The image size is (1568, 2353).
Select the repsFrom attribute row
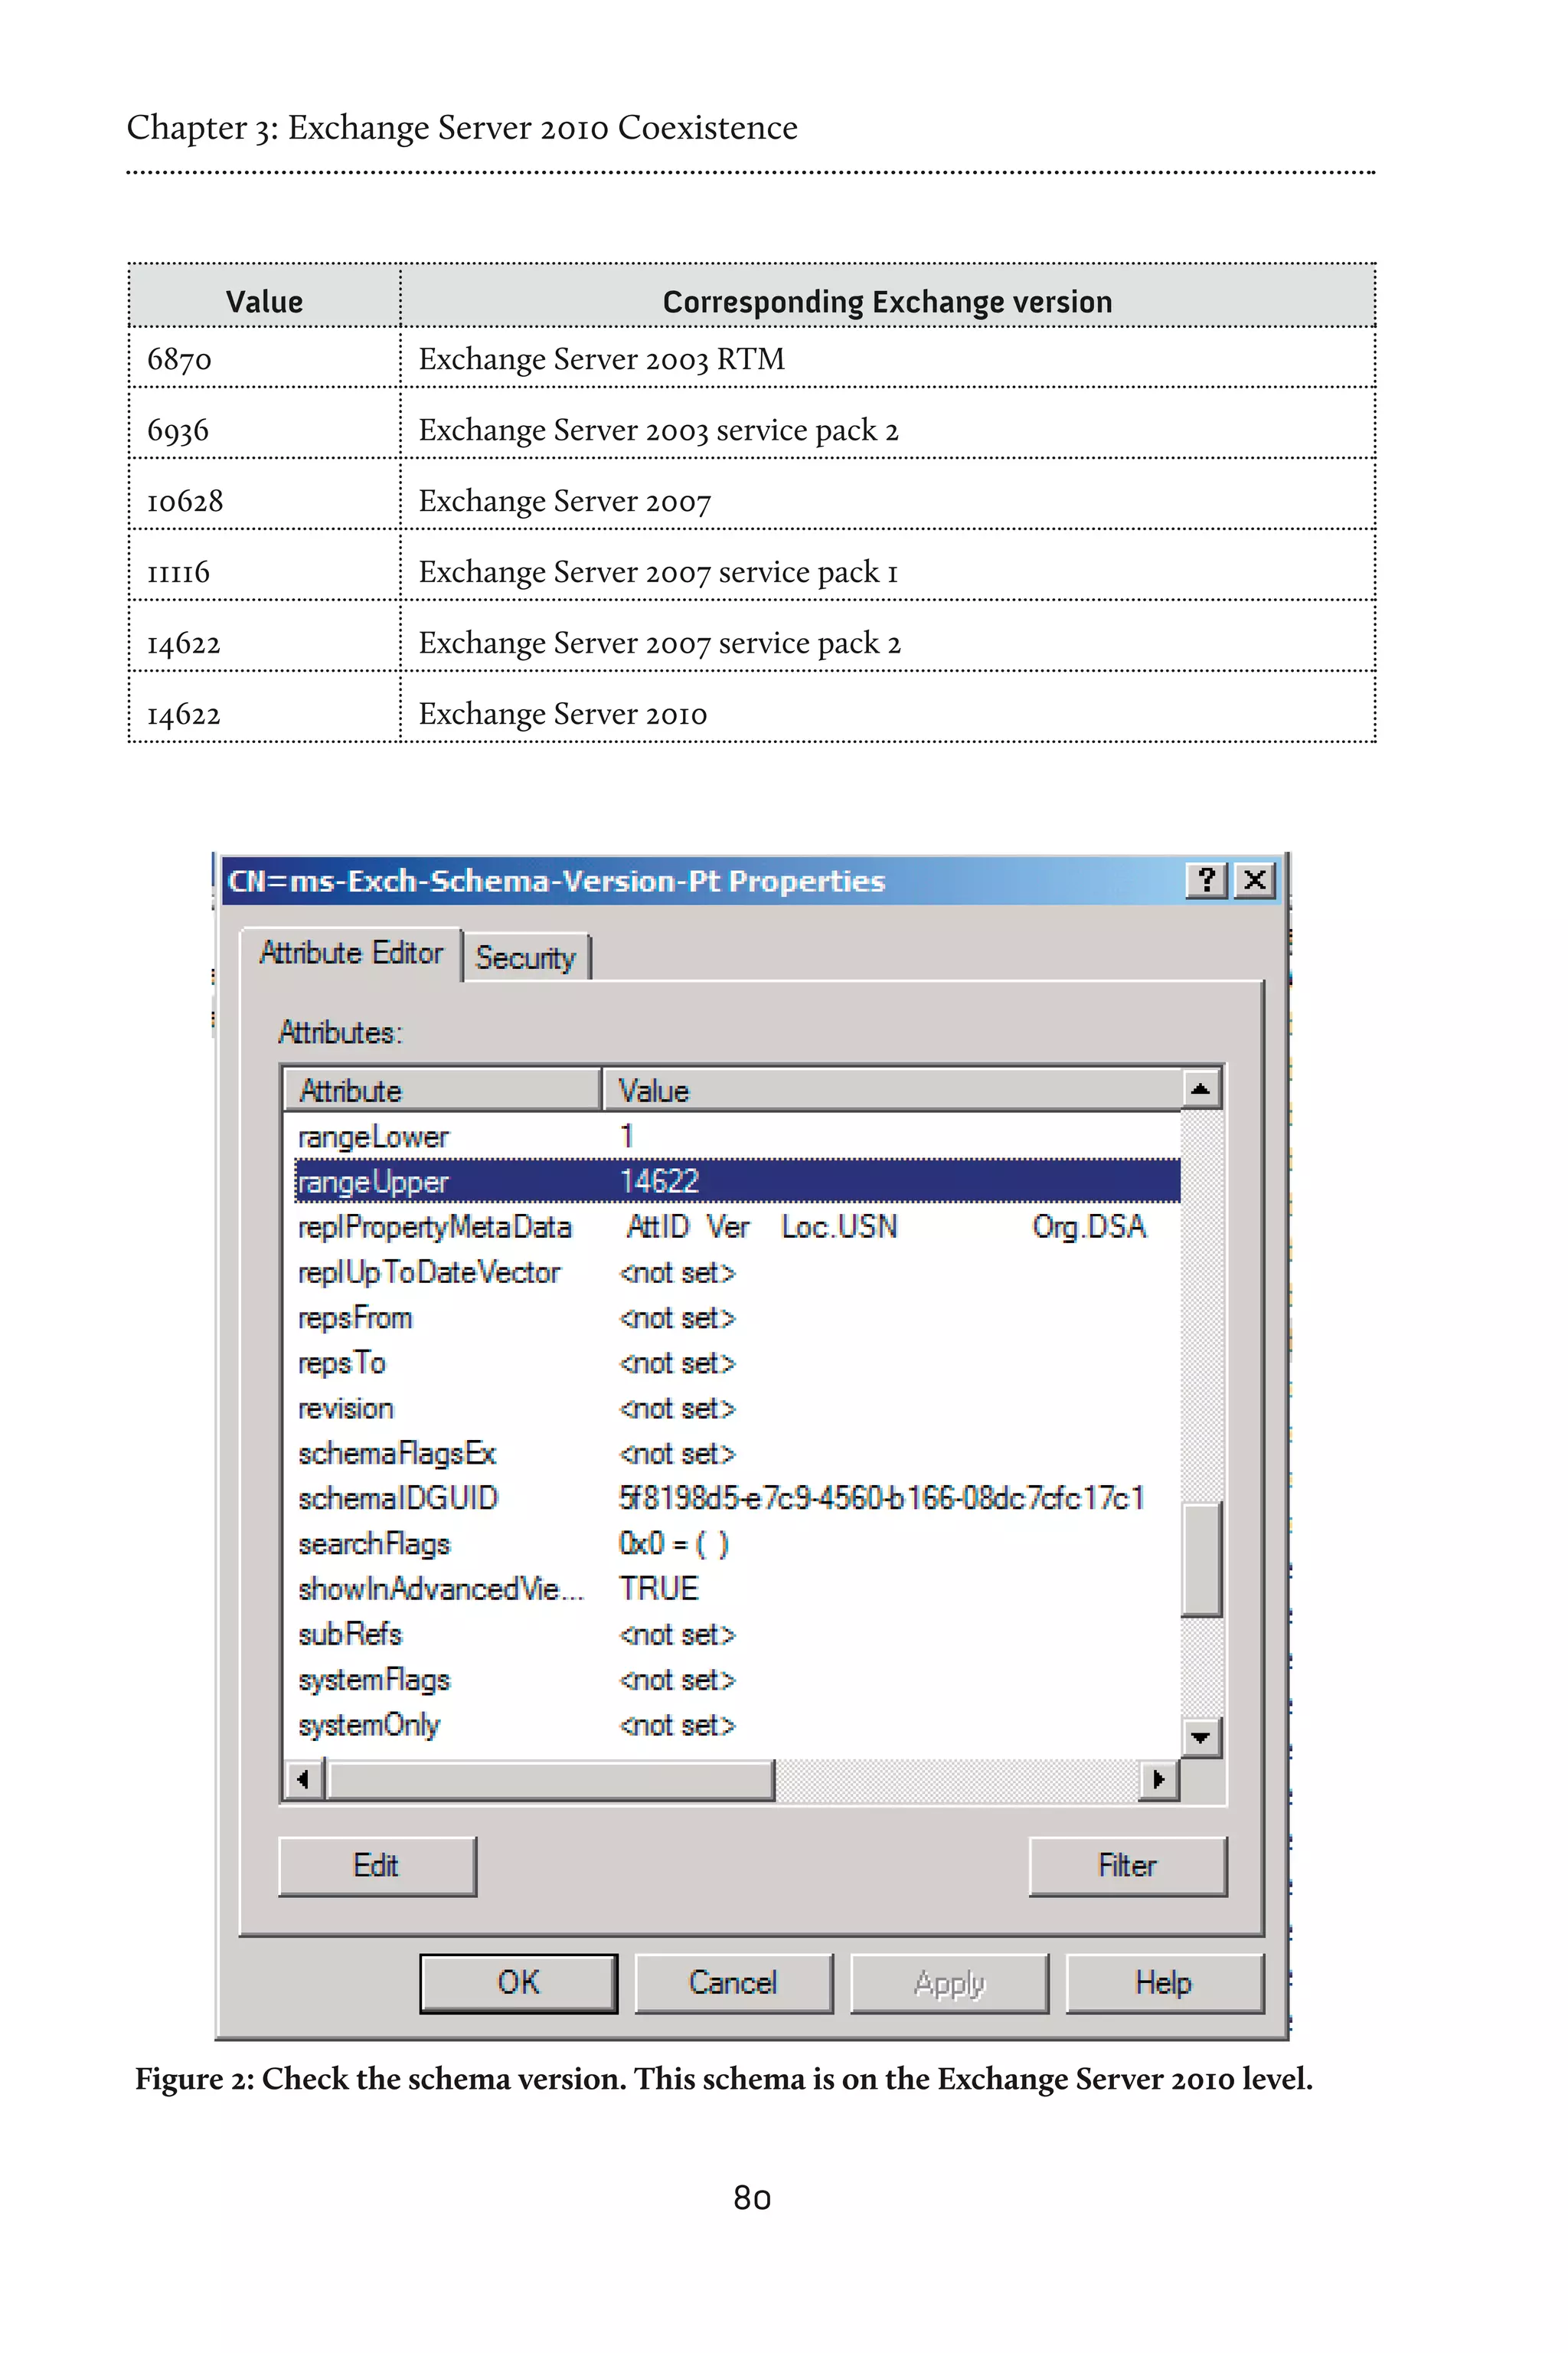737,1317
